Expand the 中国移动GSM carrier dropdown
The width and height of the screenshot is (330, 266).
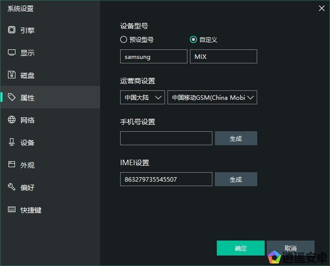(x=212, y=97)
